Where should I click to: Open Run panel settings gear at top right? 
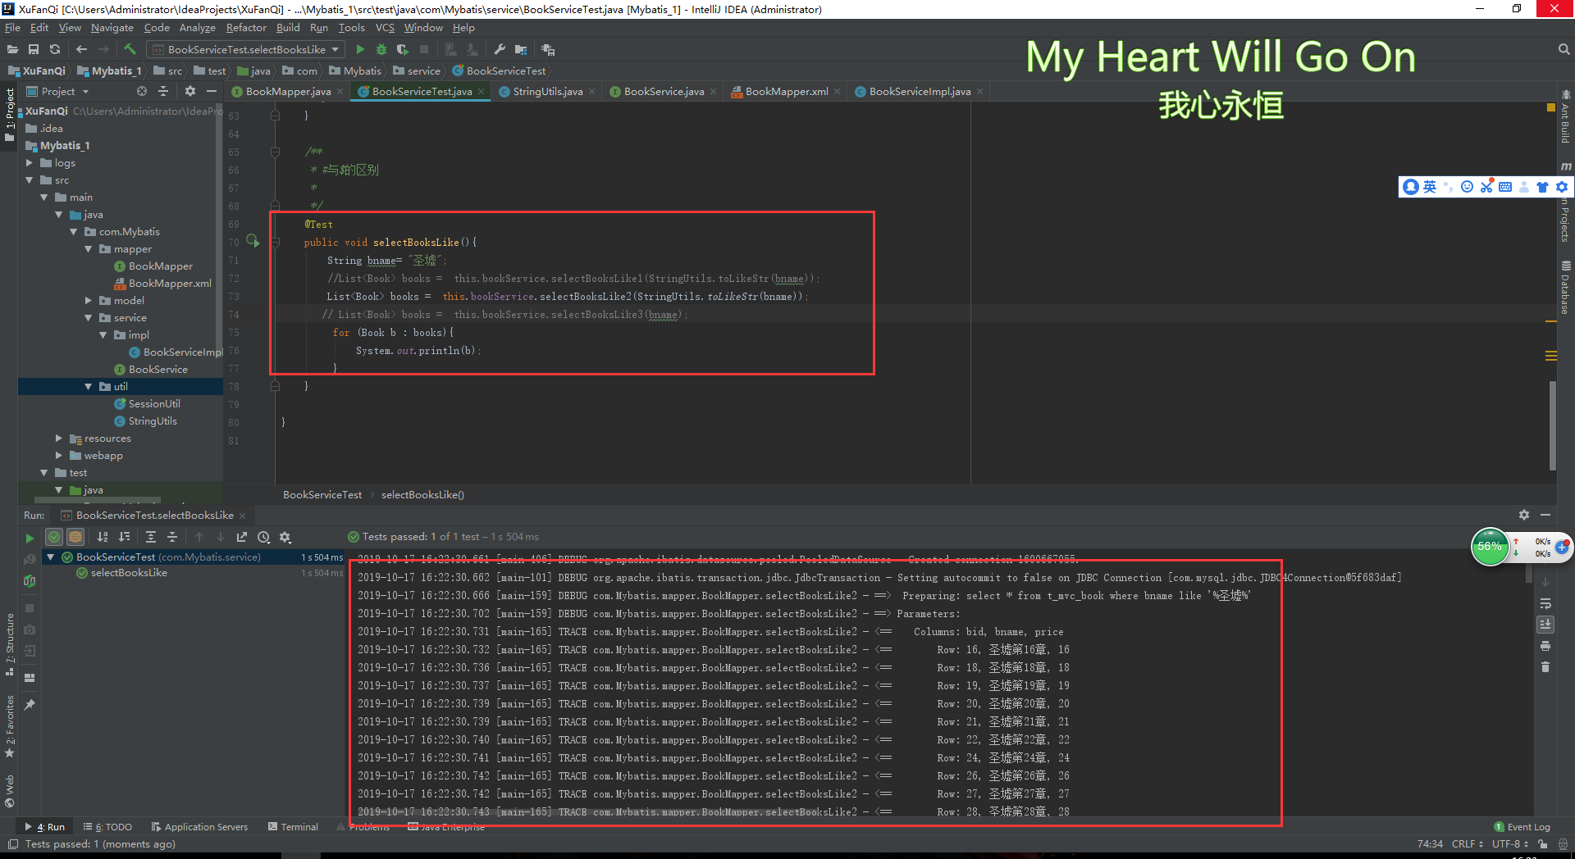1524,515
